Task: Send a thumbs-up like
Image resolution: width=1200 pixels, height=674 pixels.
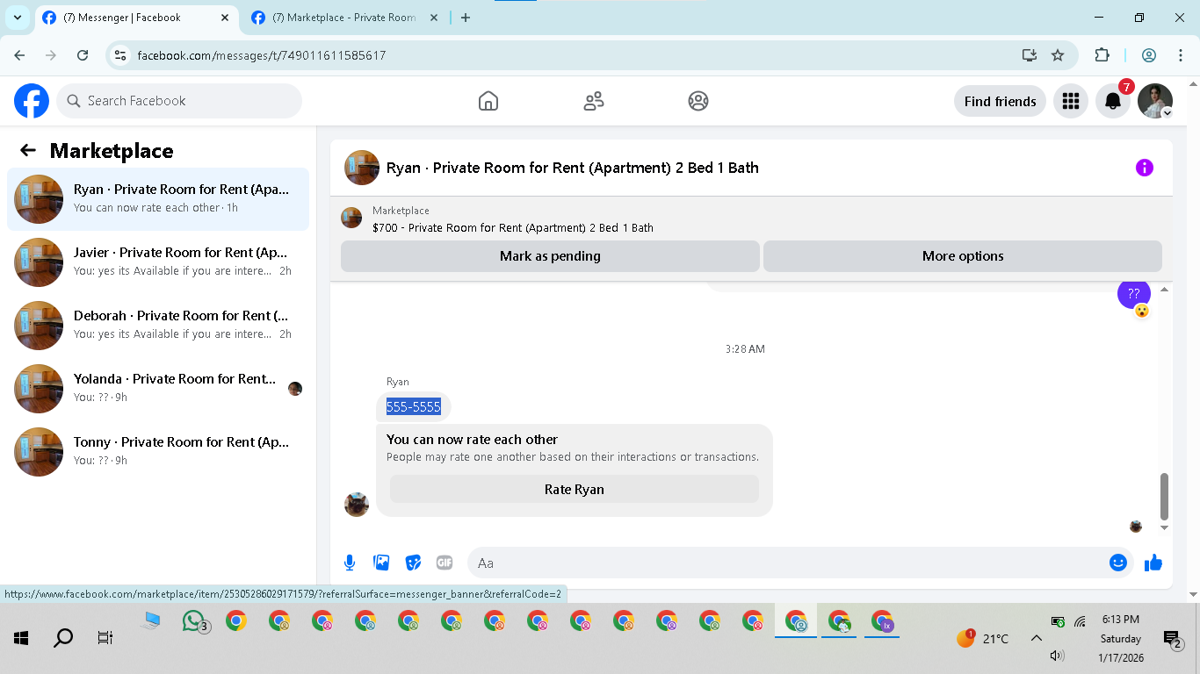Action: tap(1153, 563)
